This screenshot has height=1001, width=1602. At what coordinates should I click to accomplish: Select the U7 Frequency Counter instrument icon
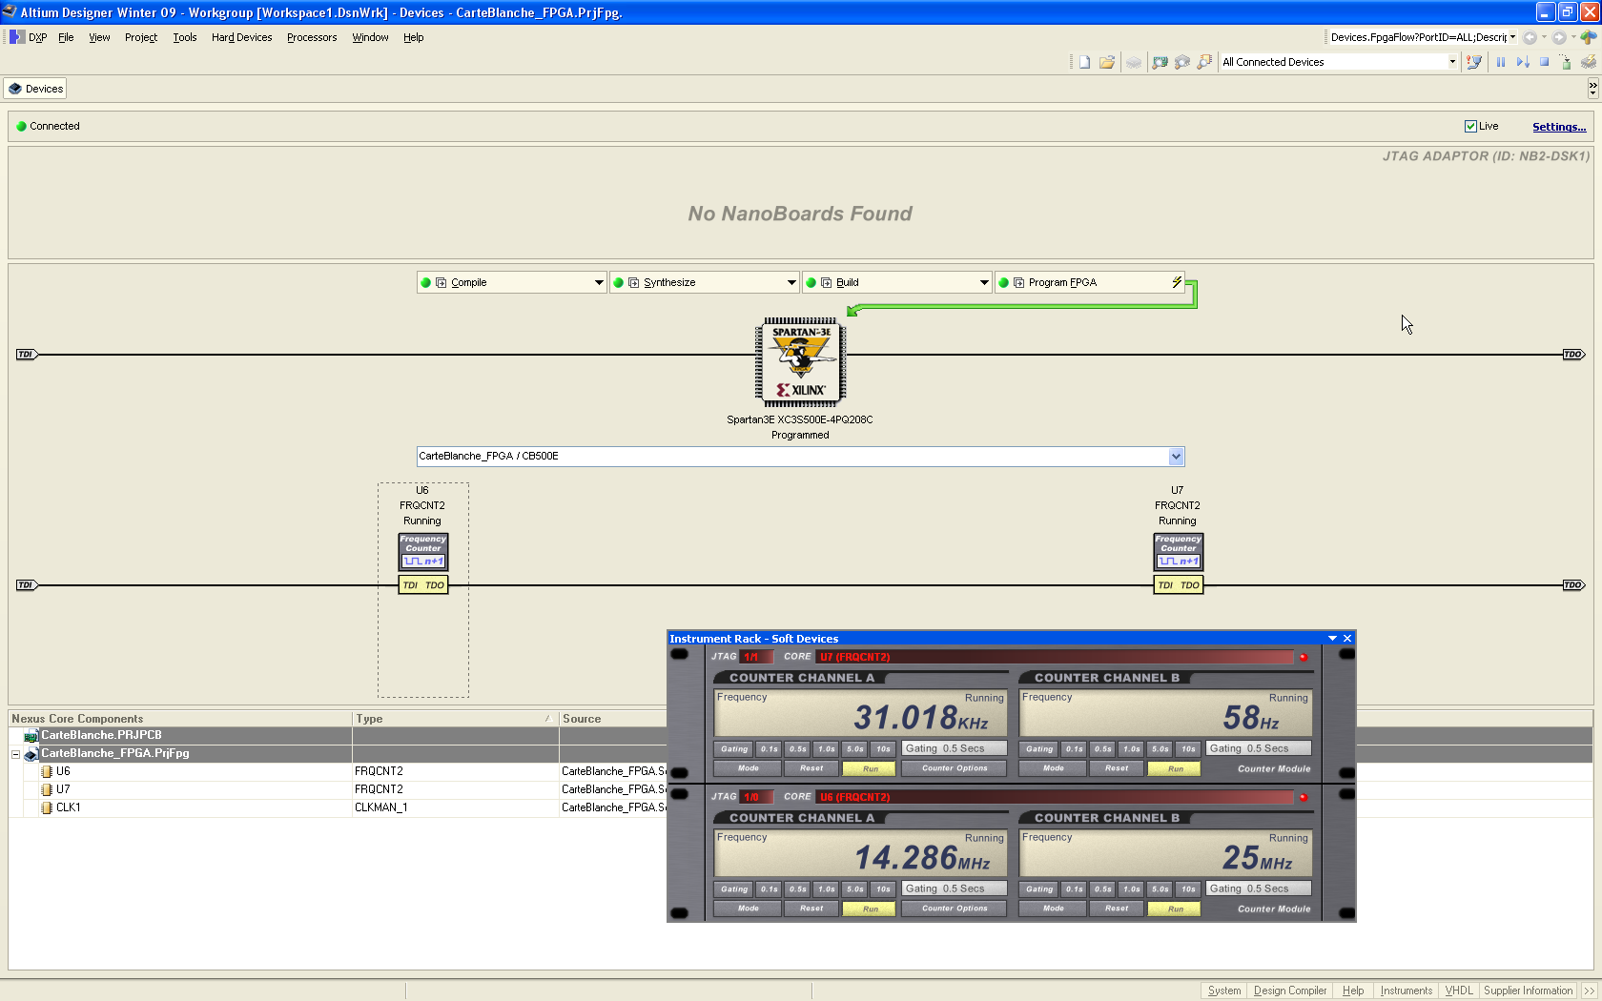[x=1178, y=552]
